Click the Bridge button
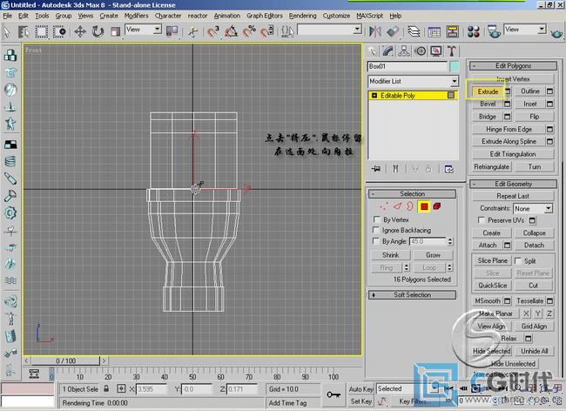The image size is (566, 411). coord(488,117)
